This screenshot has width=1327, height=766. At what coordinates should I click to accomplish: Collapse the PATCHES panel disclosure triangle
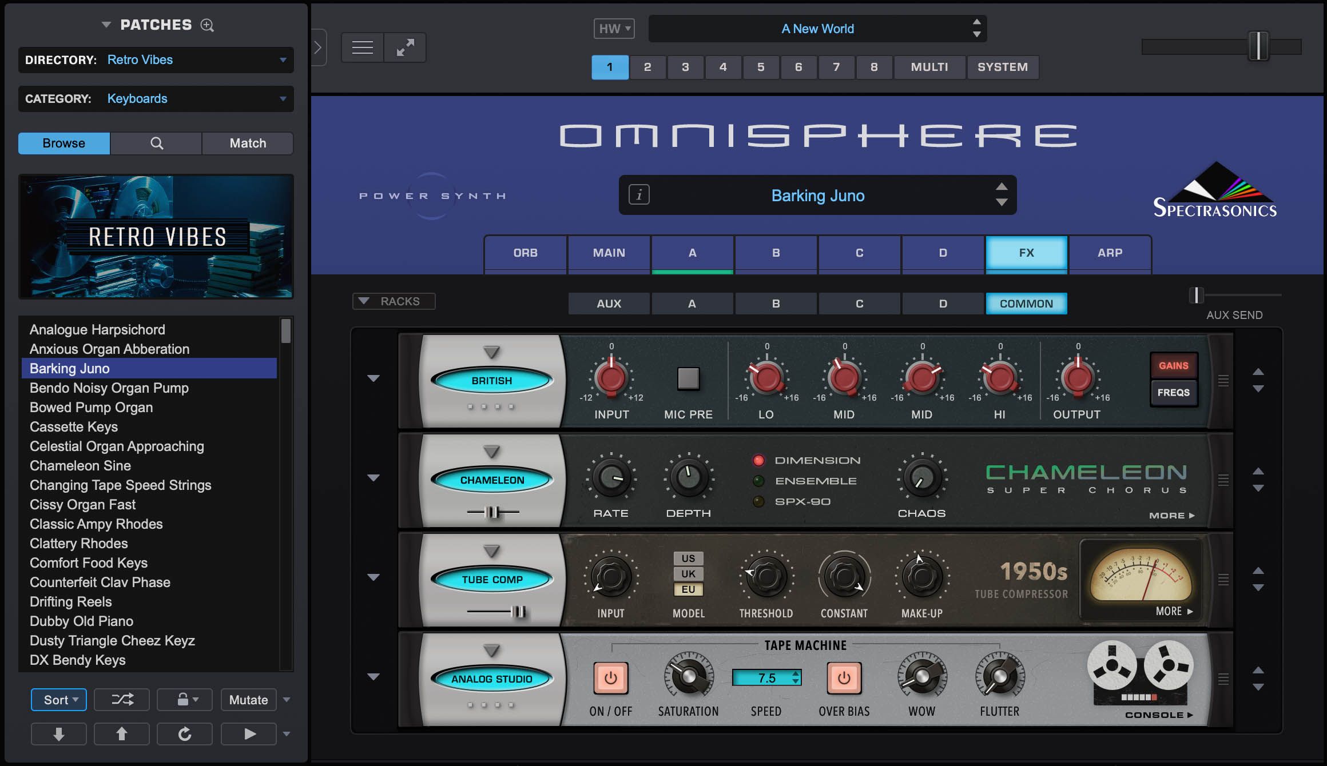[105, 24]
